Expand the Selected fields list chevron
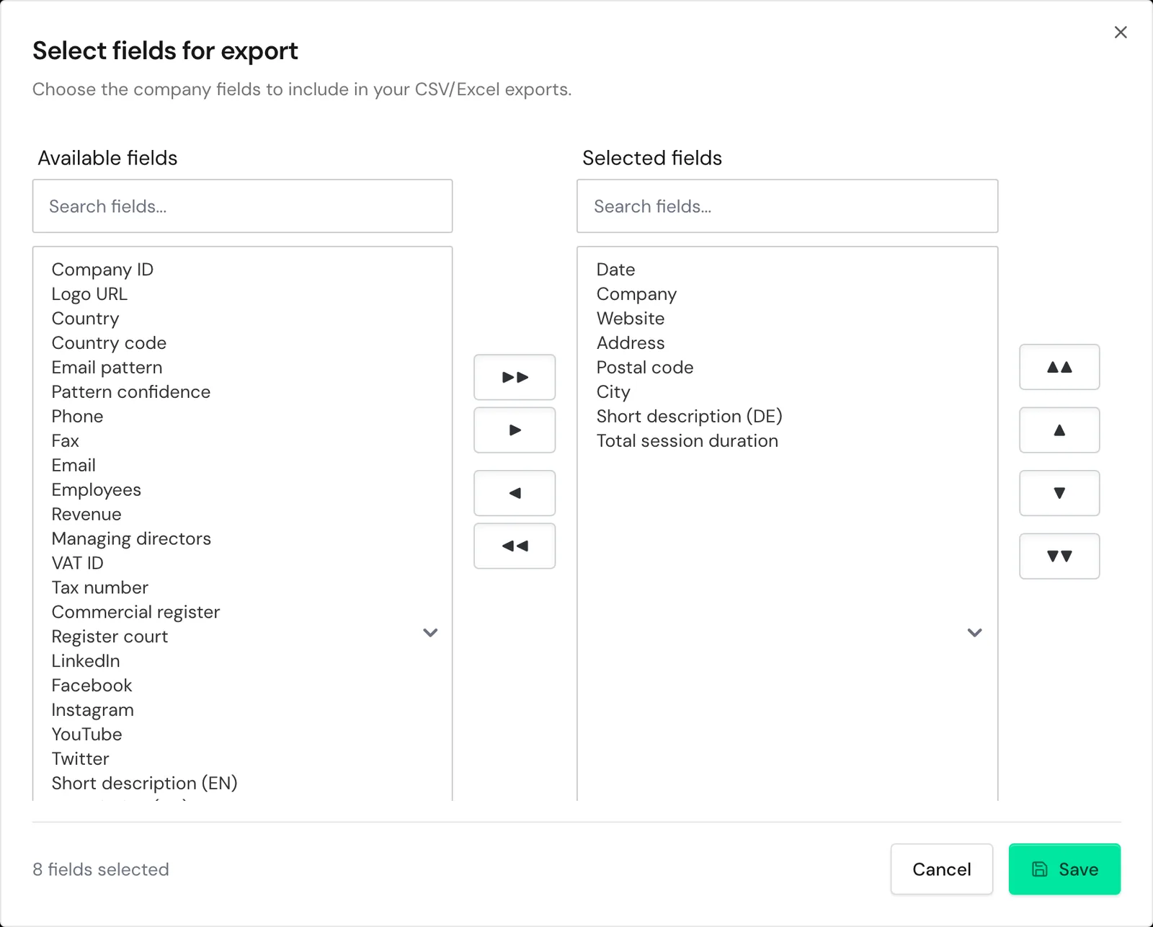Screen dimensions: 1153x927 975,633
